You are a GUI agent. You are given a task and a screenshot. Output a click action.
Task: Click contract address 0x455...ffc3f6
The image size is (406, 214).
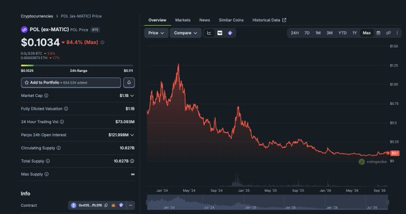coord(90,206)
